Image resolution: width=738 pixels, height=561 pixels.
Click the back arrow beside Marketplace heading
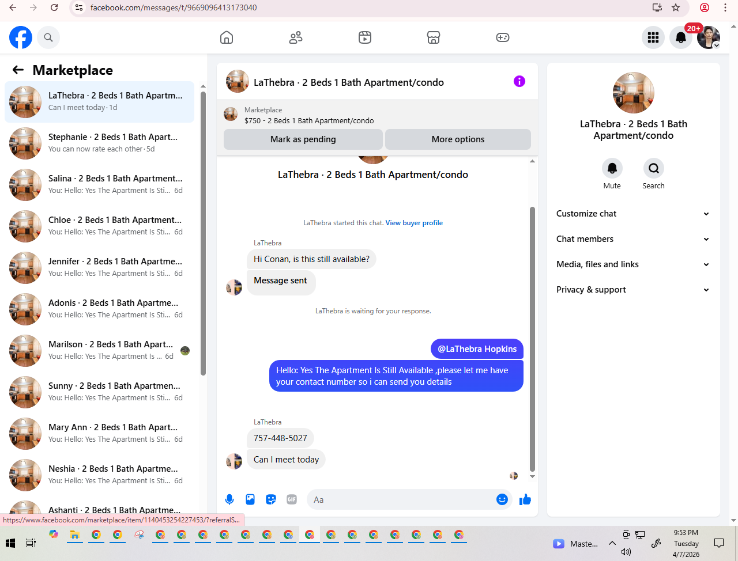click(18, 70)
